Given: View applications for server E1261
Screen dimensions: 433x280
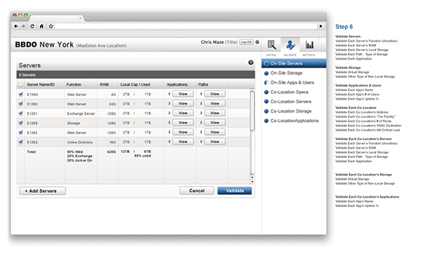Looking at the screenshot, I should pos(183,113).
